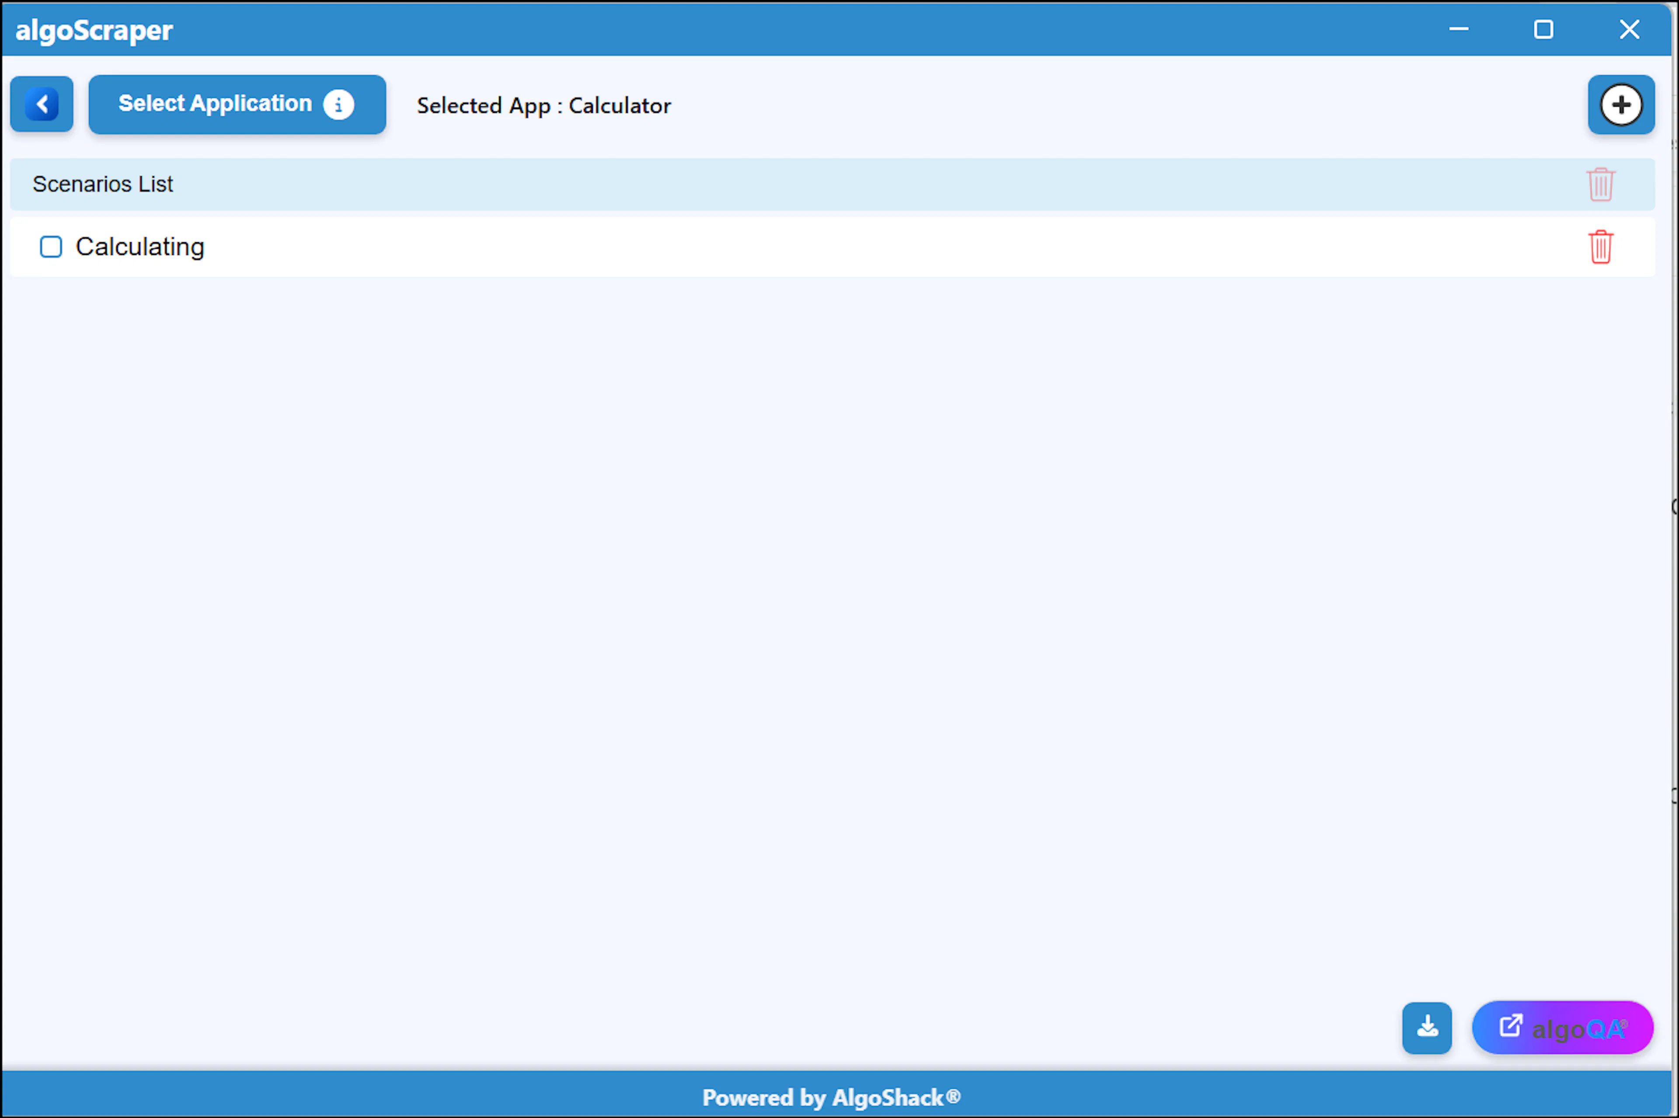Screen dimensions: 1679x1118
Task: Open the info icon in Select Application
Action: click(339, 105)
